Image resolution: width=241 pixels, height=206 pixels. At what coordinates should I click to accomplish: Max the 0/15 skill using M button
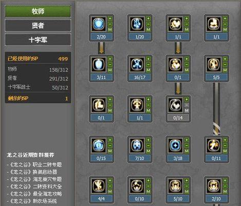click(110, 151)
